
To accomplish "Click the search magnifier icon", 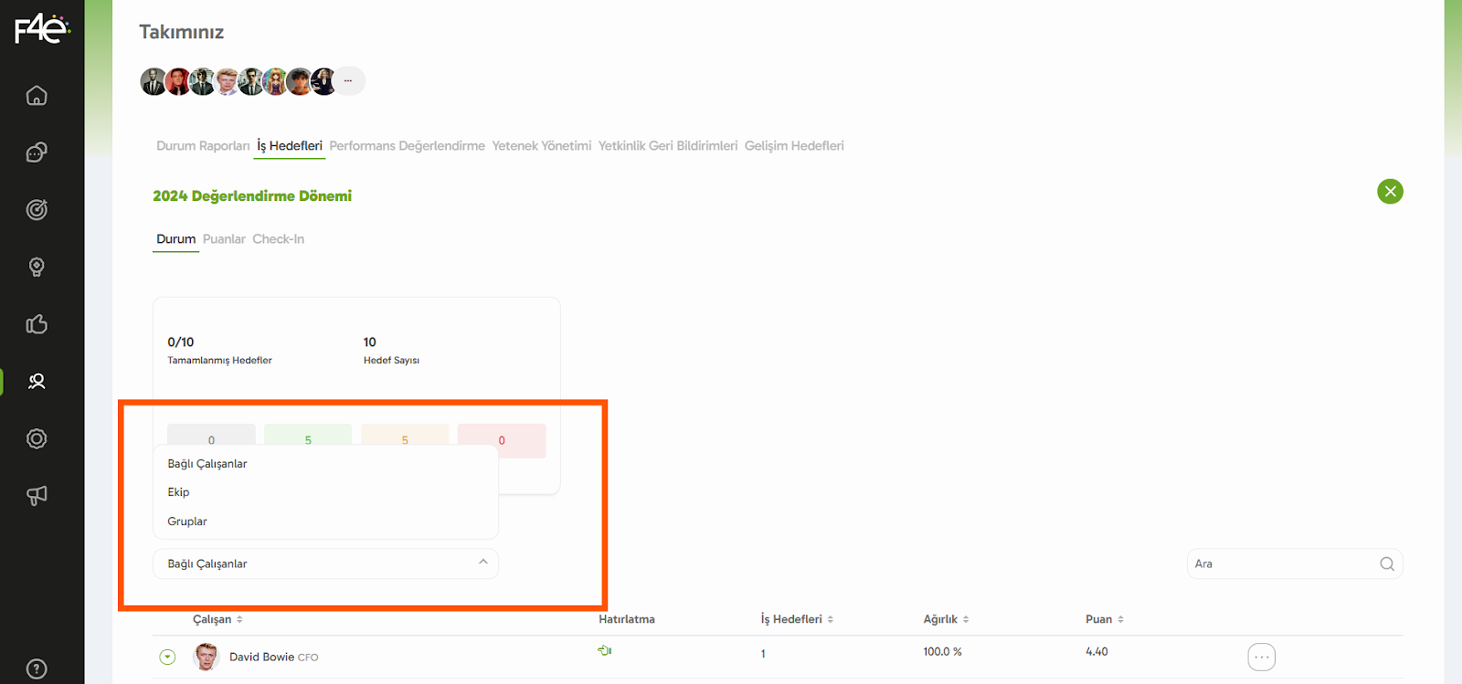I will click(x=1386, y=564).
